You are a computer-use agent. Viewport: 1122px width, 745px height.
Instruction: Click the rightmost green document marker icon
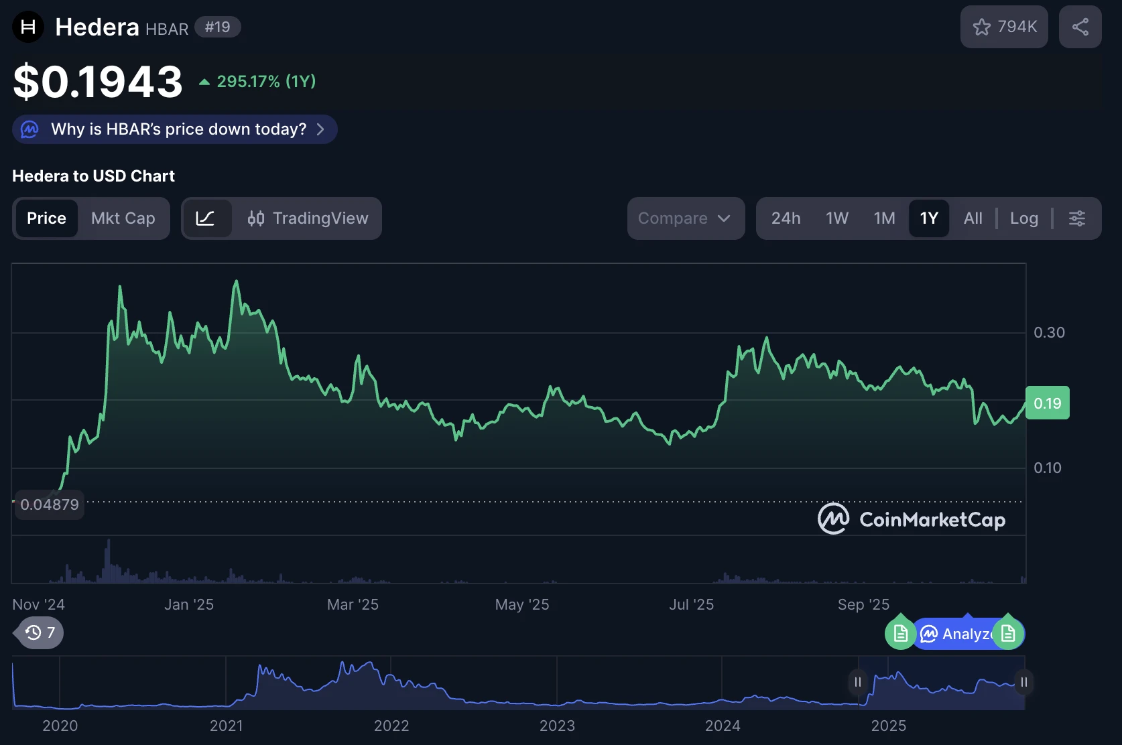[x=1008, y=634]
